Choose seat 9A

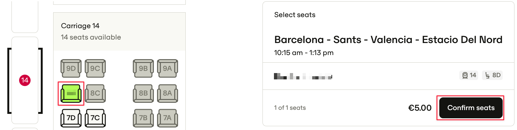click(168, 68)
